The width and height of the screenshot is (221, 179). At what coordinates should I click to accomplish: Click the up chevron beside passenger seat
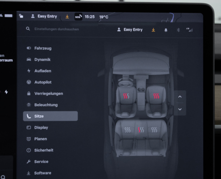pos(180,97)
